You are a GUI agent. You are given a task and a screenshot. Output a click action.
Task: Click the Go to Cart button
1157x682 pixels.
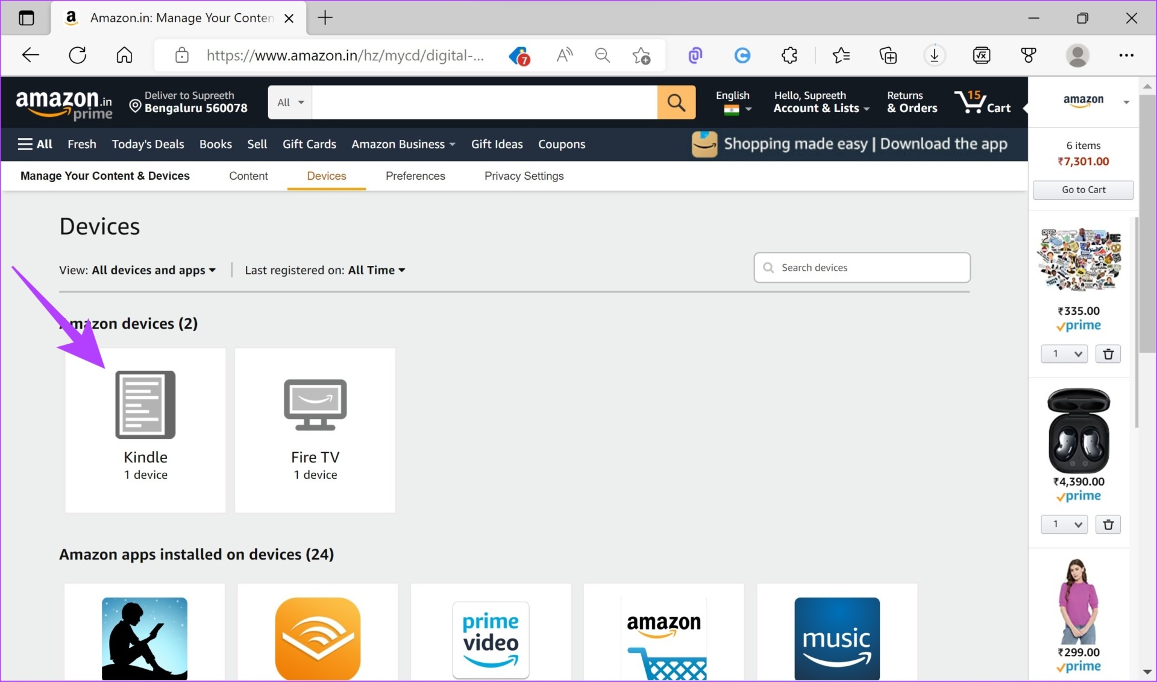[x=1083, y=189]
